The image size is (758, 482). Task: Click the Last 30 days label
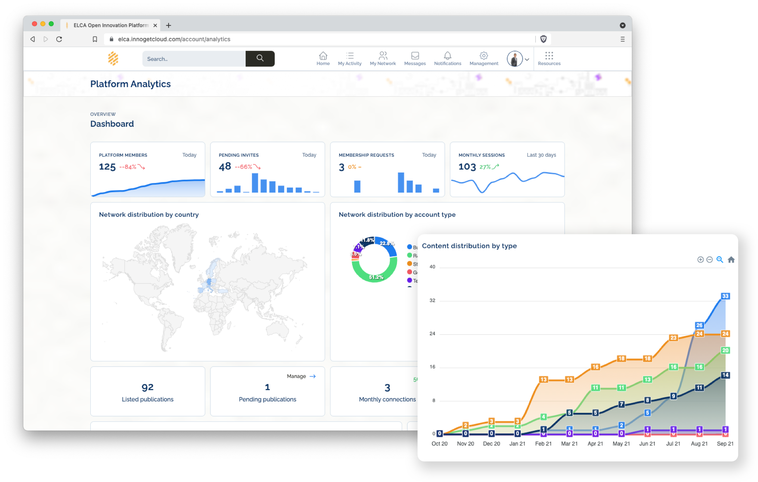[541, 155]
